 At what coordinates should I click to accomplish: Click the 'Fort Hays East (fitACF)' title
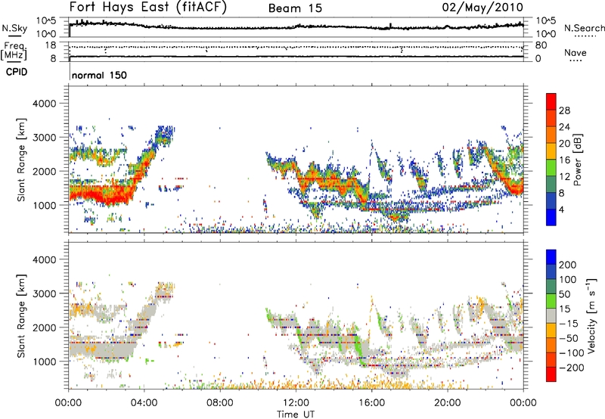pos(148,8)
